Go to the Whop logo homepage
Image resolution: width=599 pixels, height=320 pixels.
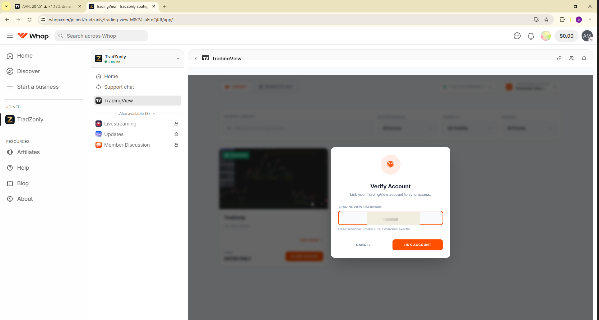coord(33,36)
